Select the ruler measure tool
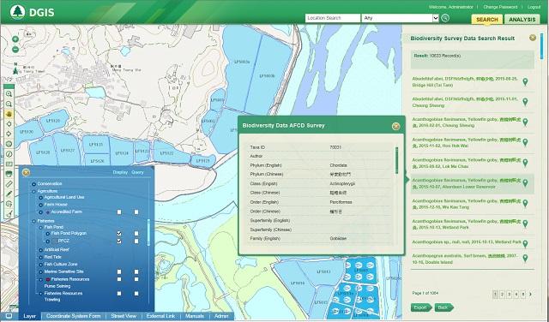 pyautogui.click(x=9, y=184)
